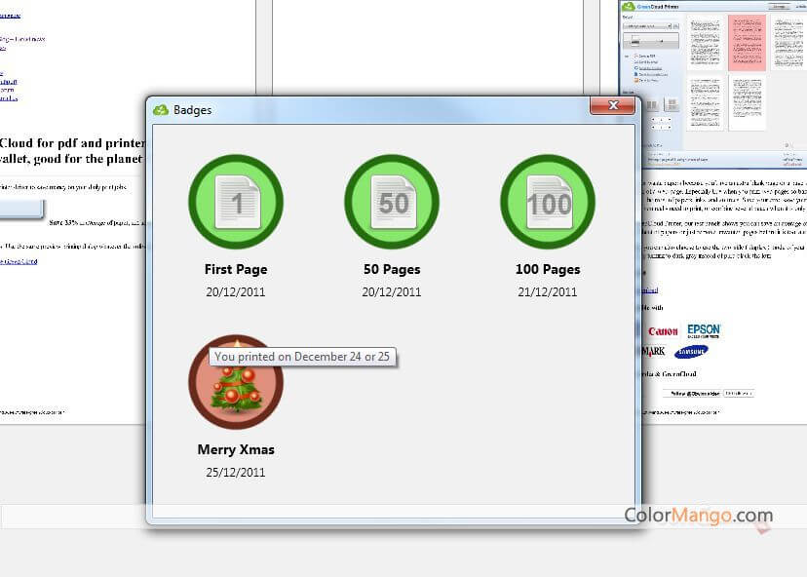Click the EPSON brand logo

704,330
